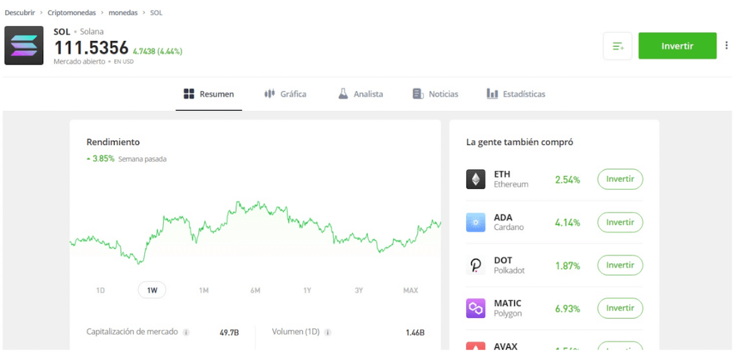Select the 1D time range
The width and height of the screenshot is (739, 359).
pos(100,290)
